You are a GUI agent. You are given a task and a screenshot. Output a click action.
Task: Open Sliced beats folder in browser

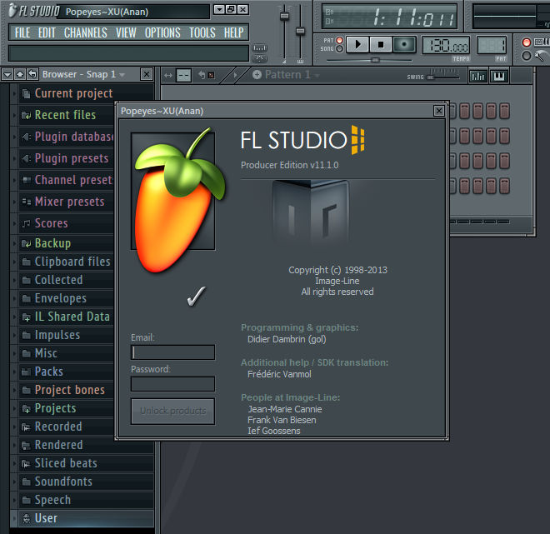[66, 463]
